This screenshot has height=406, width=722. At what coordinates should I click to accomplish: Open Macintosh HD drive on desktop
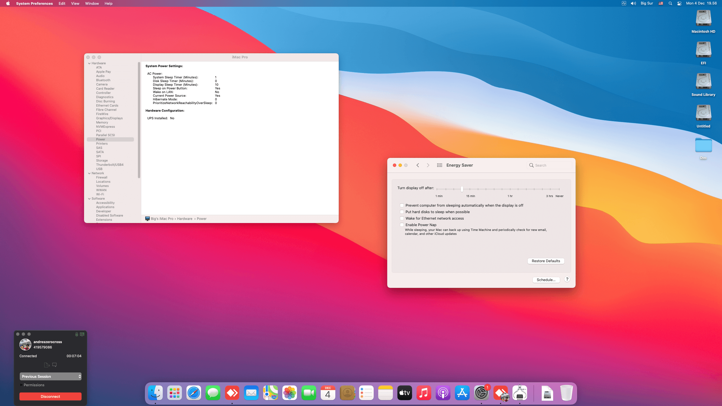703,19
